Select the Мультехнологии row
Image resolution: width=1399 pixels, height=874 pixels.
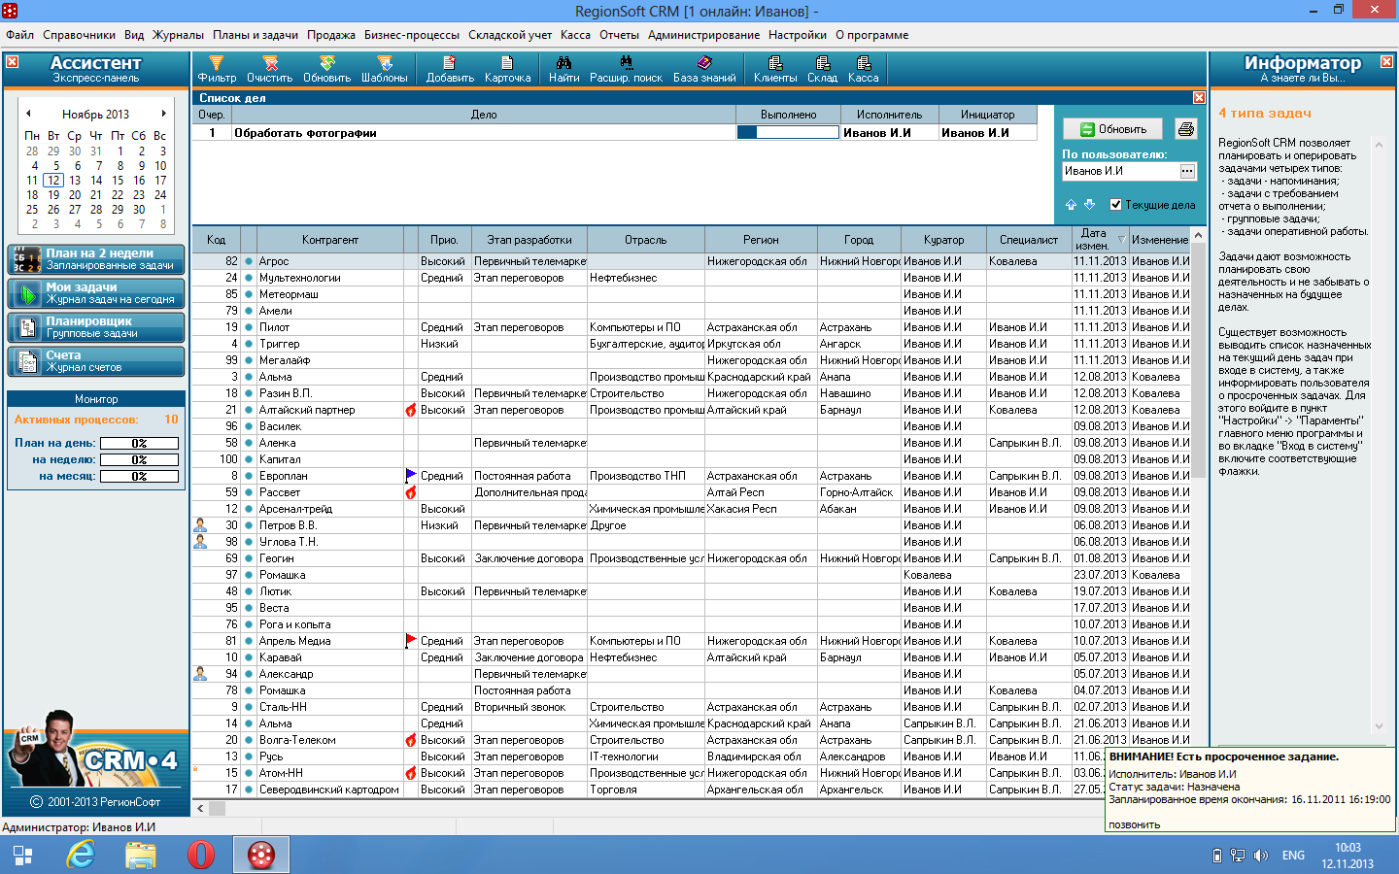point(691,278)
